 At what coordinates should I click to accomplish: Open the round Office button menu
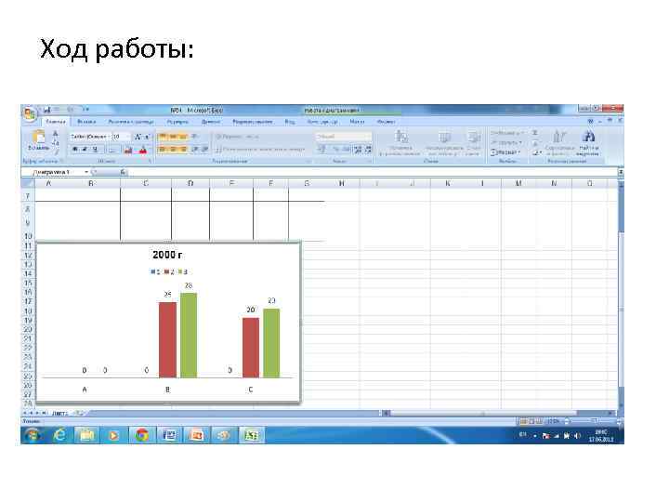point(29,113)
